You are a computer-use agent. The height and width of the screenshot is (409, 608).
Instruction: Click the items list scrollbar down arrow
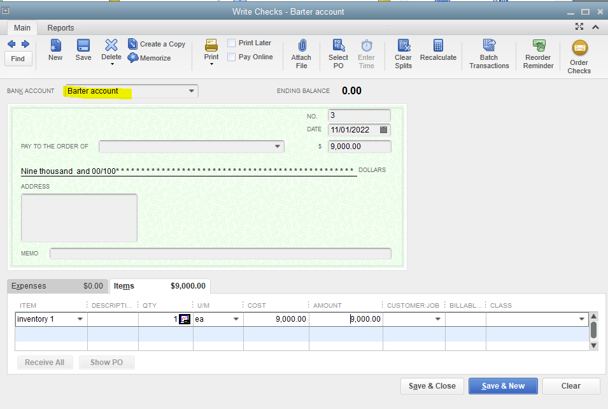593,346
